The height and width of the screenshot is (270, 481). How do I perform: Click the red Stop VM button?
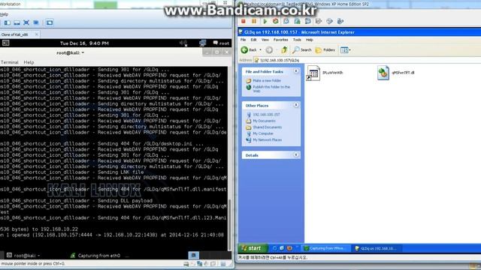coord(244,21)
